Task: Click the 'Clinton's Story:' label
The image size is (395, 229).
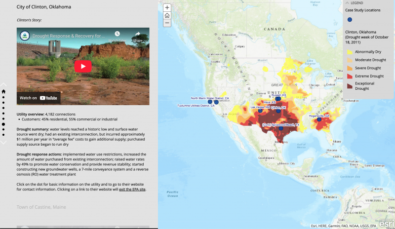Action: coord(29,20)
